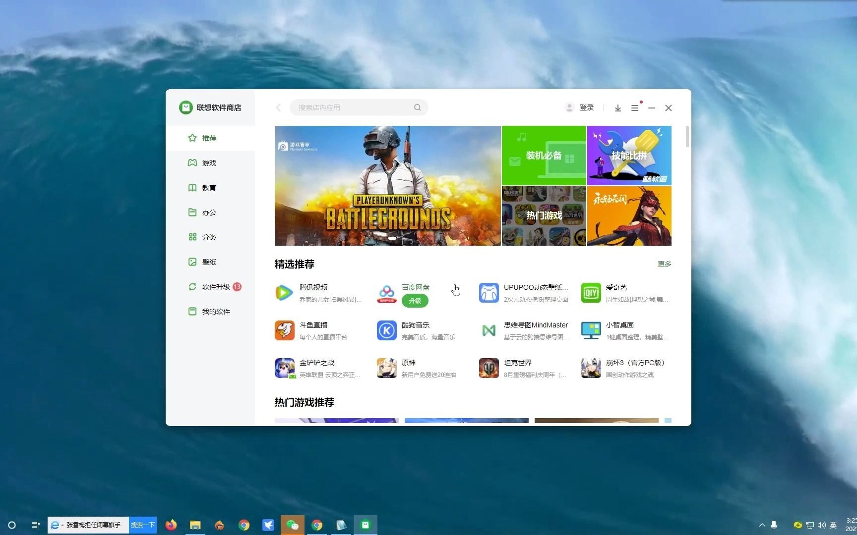The image size is (857, 535).
Task: Click the 崩坏3 app icon
Action: click(591, 368)
